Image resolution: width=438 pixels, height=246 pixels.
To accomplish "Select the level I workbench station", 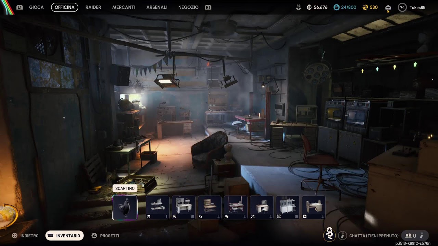I will 158,207.
